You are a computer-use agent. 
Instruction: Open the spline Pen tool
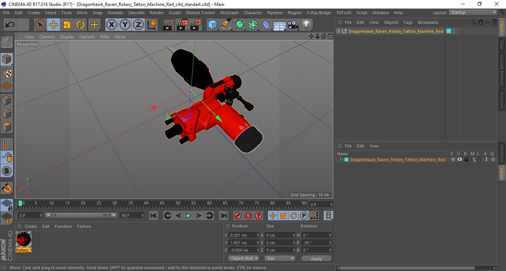[226, 25]
